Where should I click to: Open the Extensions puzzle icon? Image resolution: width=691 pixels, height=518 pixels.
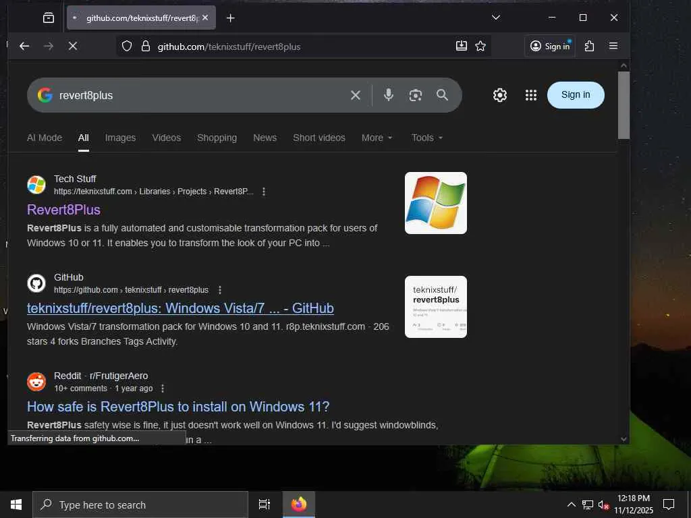(589, 46)
